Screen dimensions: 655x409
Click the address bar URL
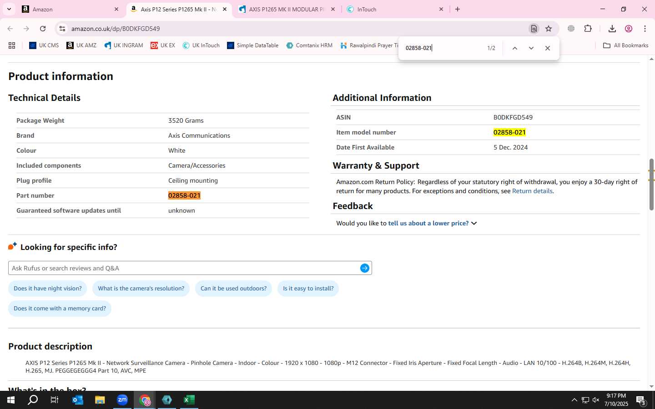click(x=116, y=29)
